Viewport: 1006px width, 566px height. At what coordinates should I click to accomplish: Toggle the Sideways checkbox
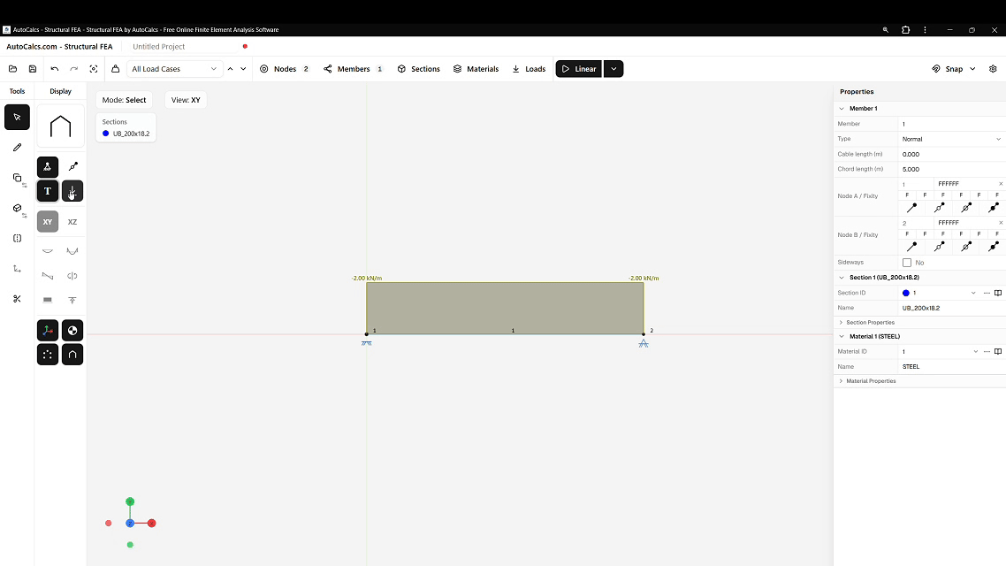coord(907,263)
